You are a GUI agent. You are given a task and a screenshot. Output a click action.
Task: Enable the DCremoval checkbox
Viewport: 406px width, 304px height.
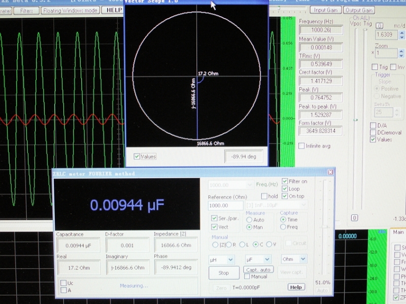(373, 132)
